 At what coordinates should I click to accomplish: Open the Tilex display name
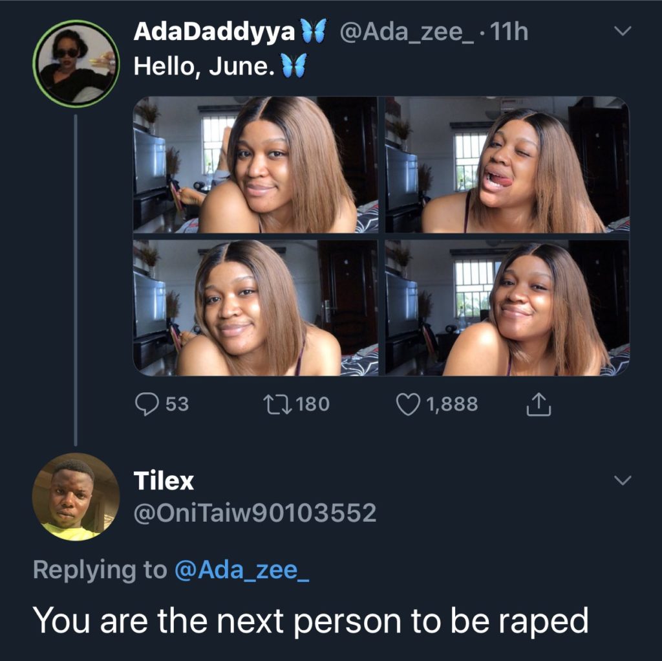164,481
